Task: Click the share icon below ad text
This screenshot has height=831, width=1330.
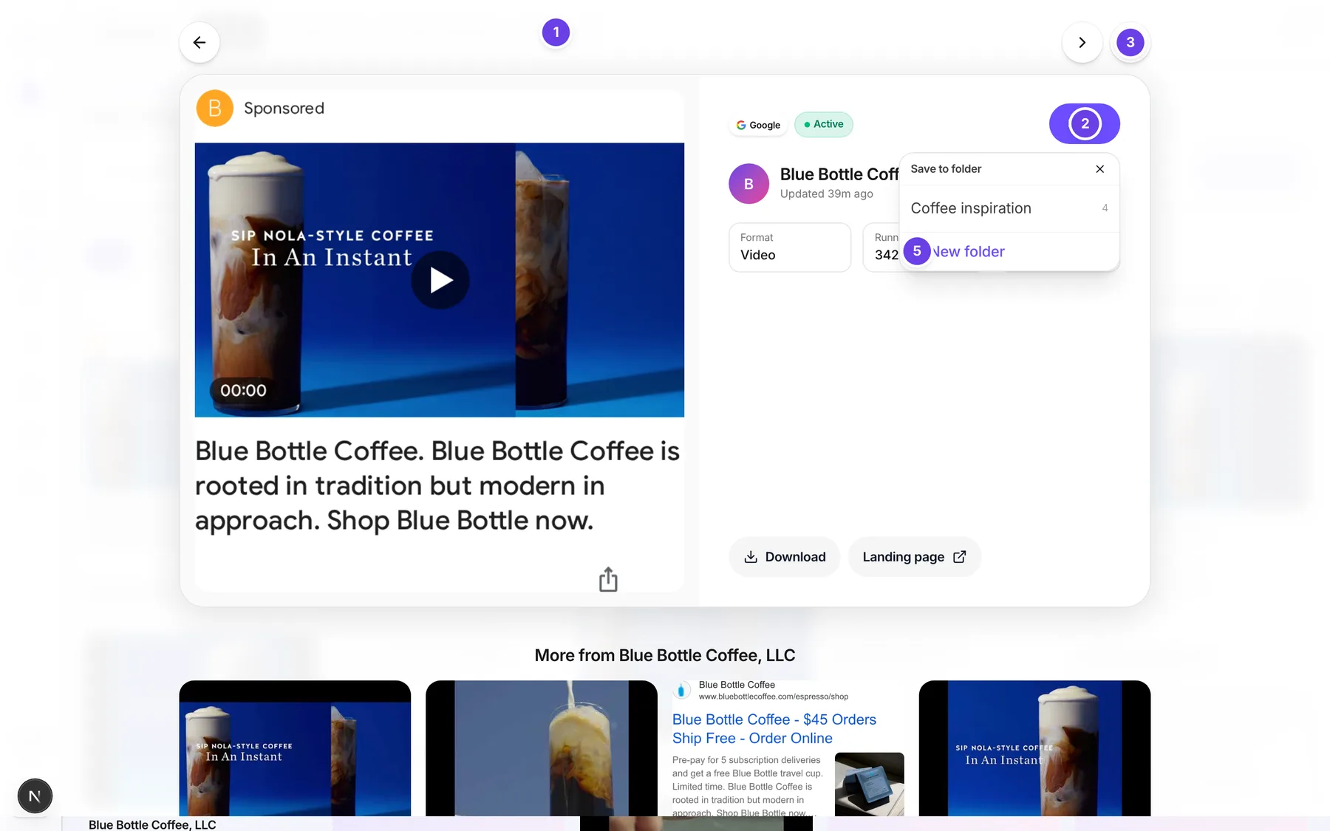Action: (608, 580)
